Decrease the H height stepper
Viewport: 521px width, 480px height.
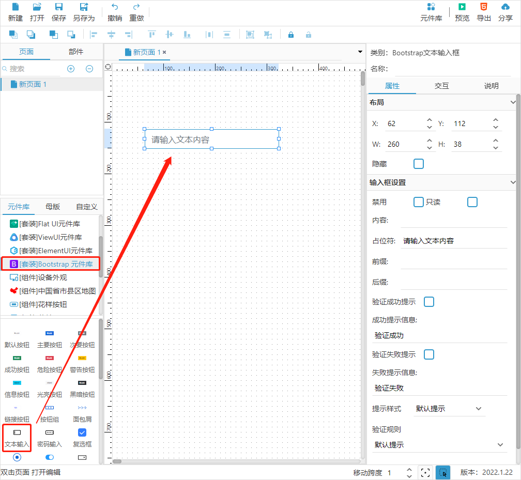coord(495,148)
